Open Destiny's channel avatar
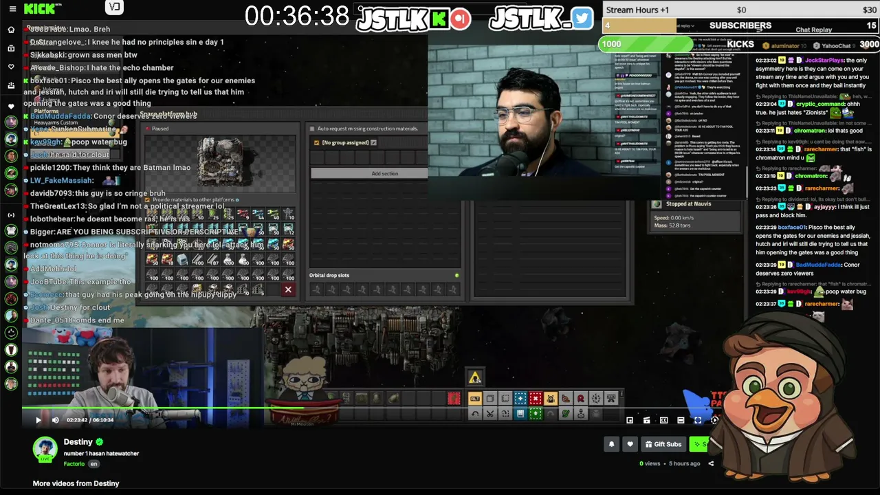The width and height of the screenshot is (880, 495). tap(45, 449)
